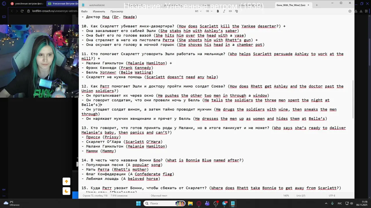Open the Просмотр menu

[x=117, y=12]
